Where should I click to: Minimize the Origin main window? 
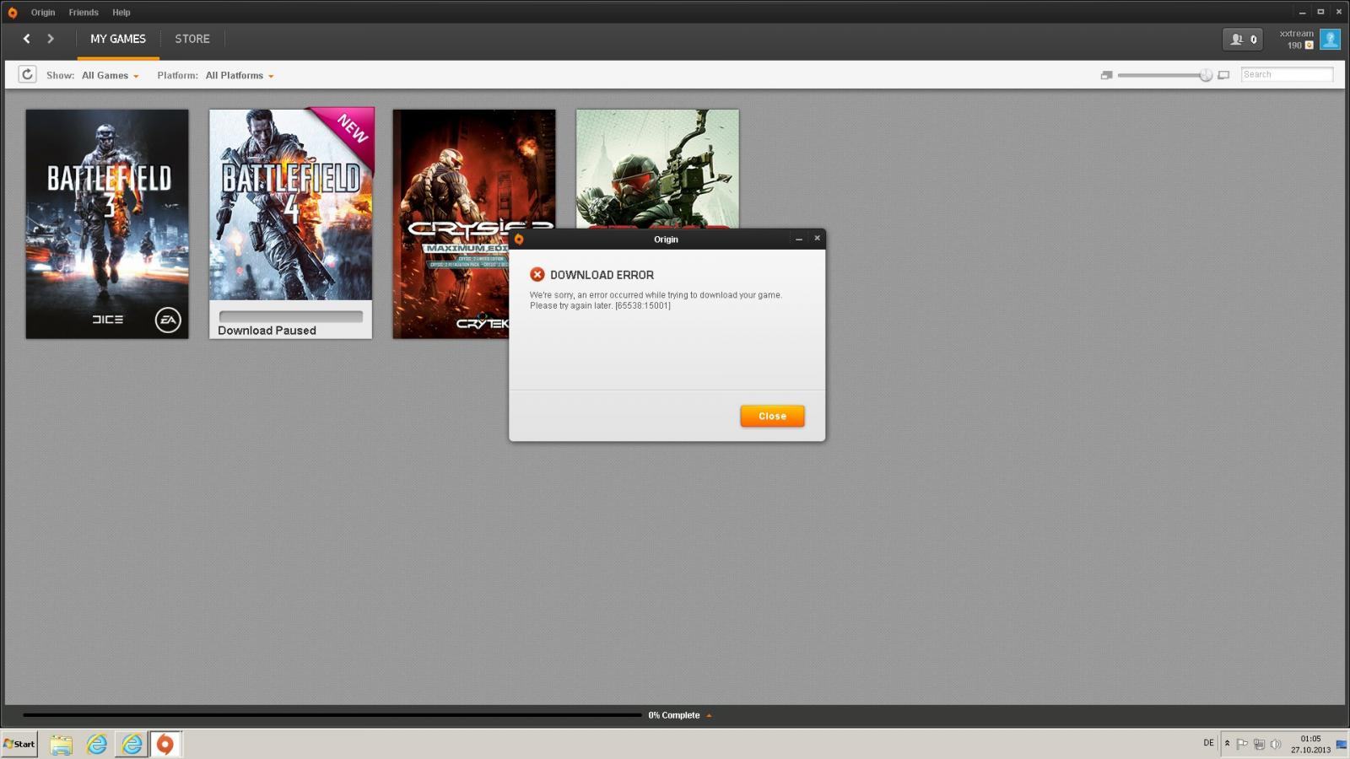pos(1303,12)
